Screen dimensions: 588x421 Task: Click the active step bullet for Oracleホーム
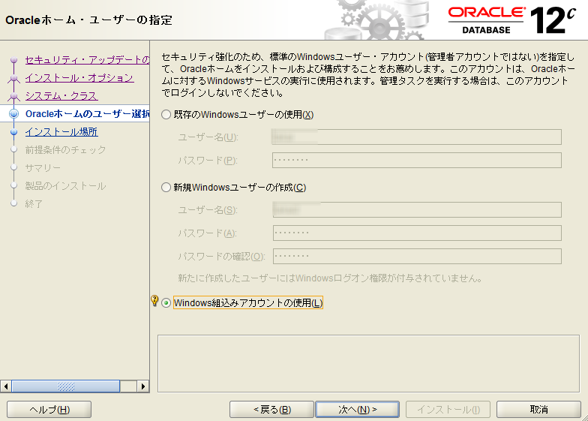click(13, 114)
